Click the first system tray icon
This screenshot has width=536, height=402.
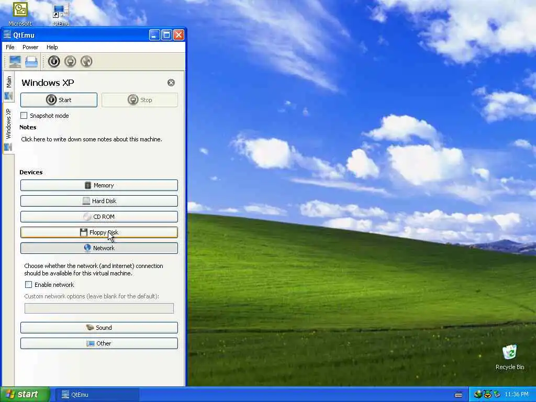(478, 395)
